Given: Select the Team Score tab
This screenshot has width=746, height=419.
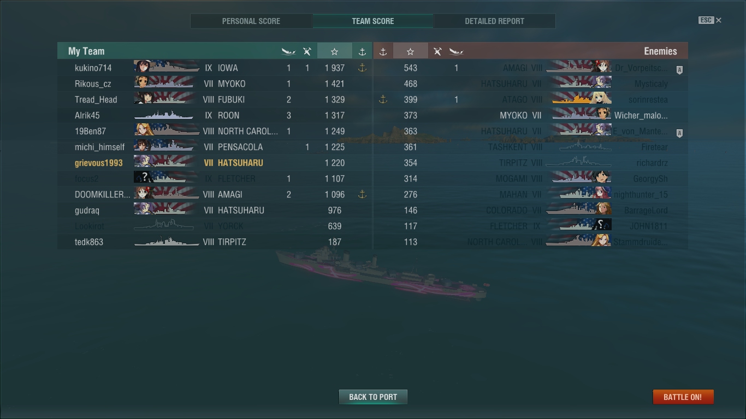Looking at the screenshot, I should (x=373, y=21).
